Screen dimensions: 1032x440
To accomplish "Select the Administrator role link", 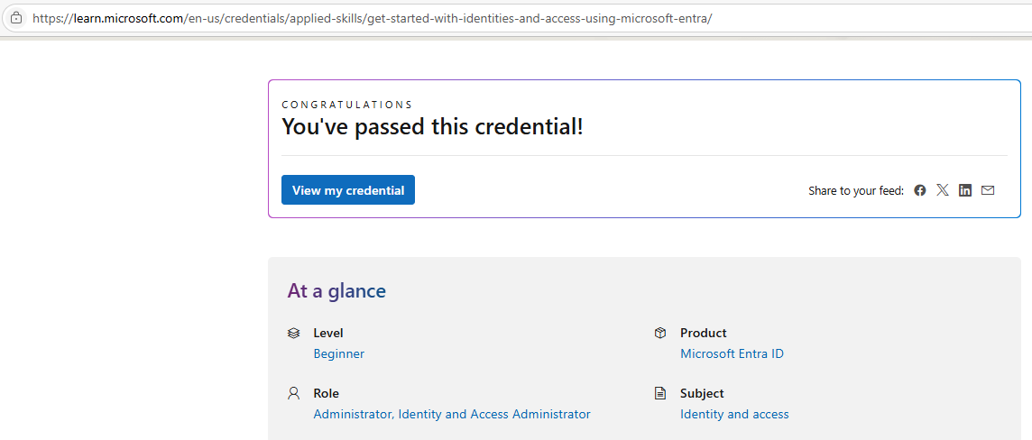I will [x=353, y=415].
